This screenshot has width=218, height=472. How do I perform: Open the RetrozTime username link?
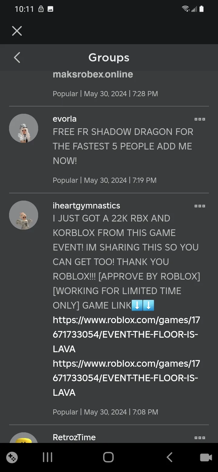click(x=74, y=437)
